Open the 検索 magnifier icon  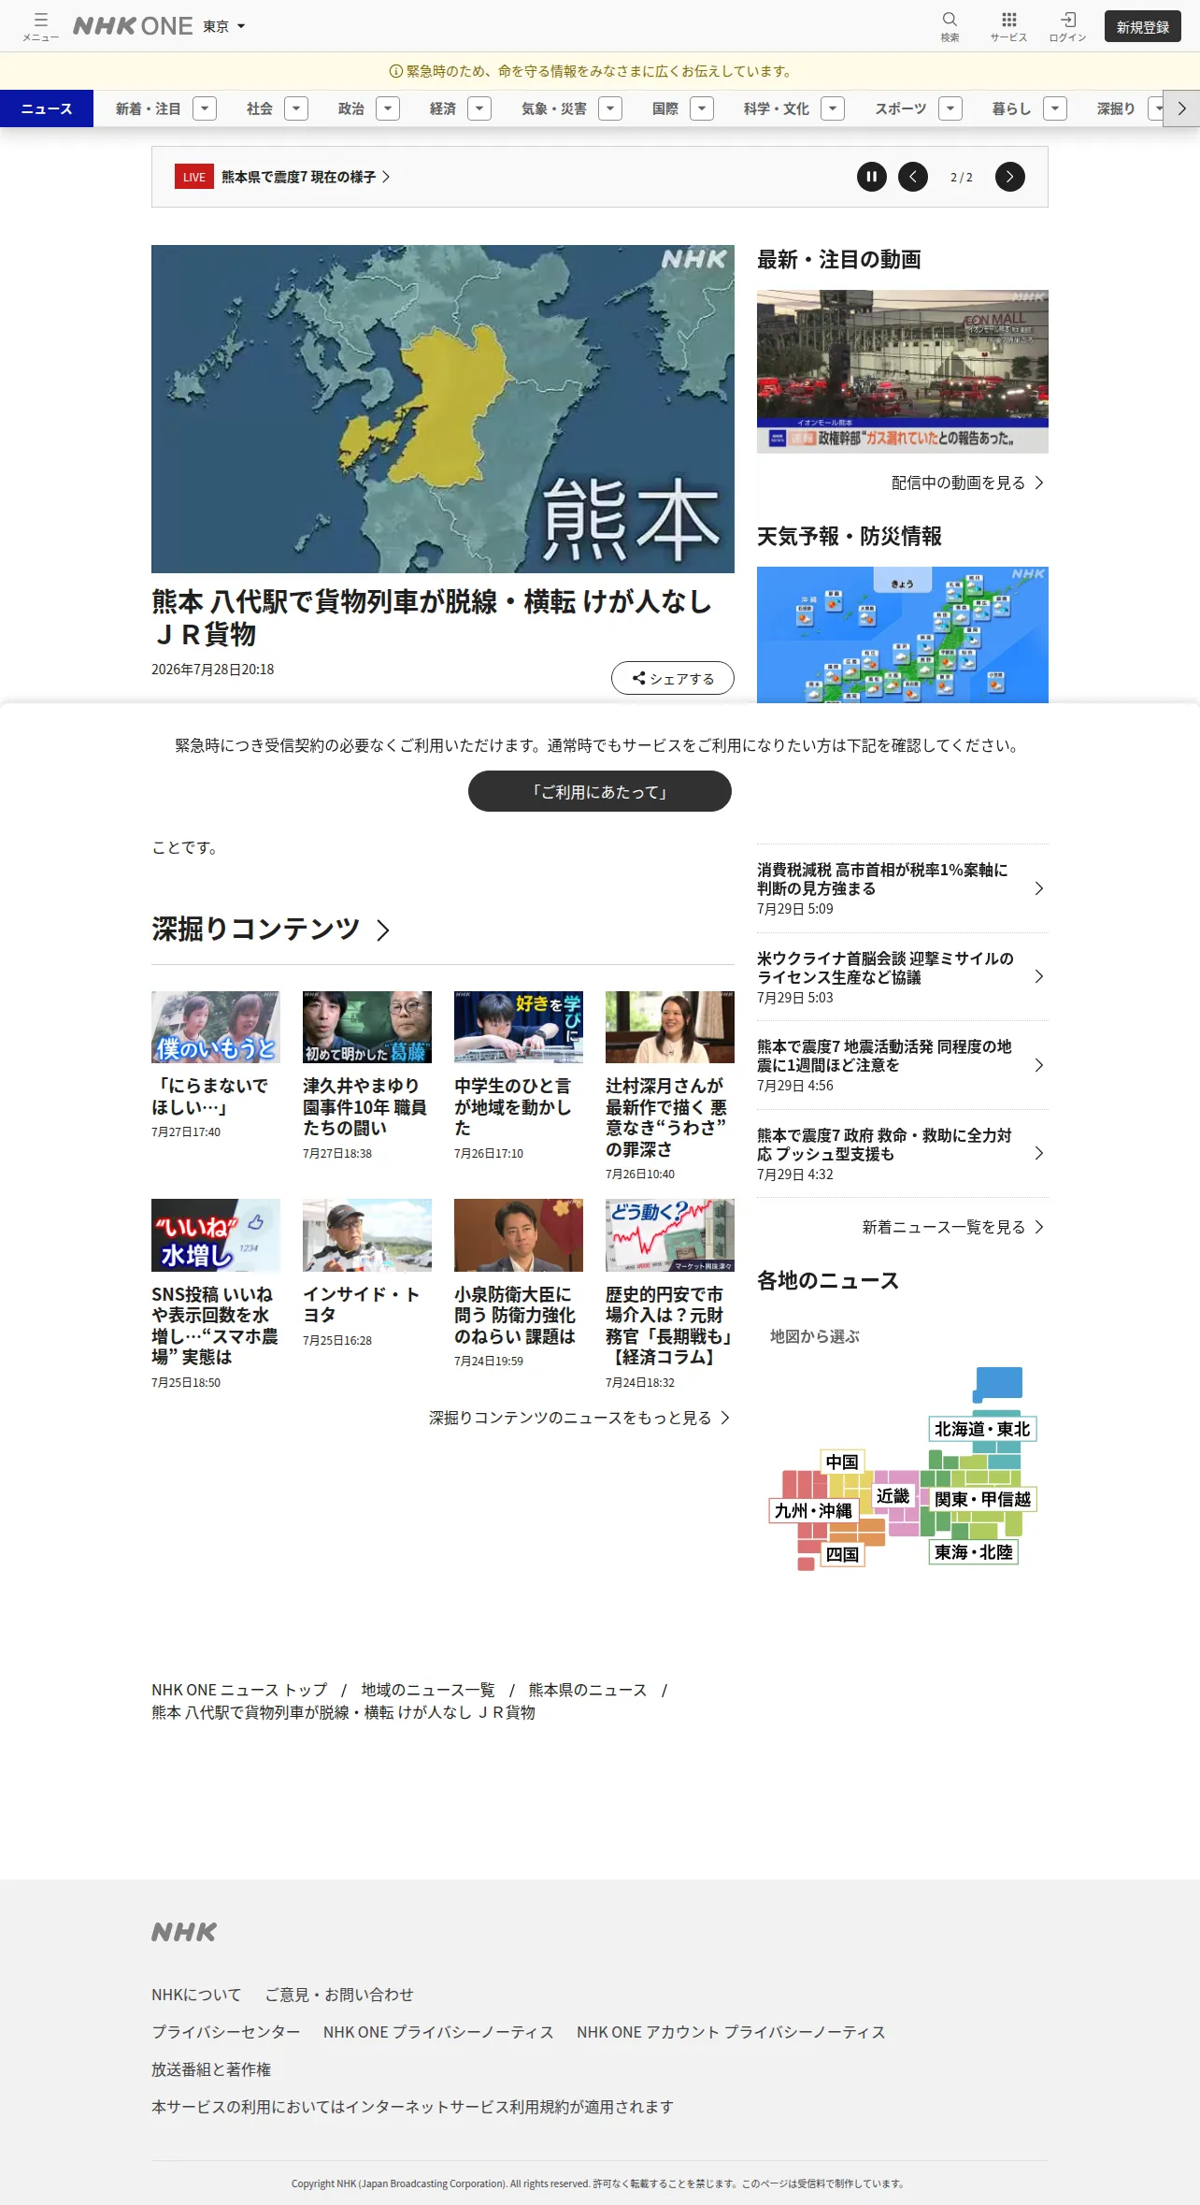[950, 26]
